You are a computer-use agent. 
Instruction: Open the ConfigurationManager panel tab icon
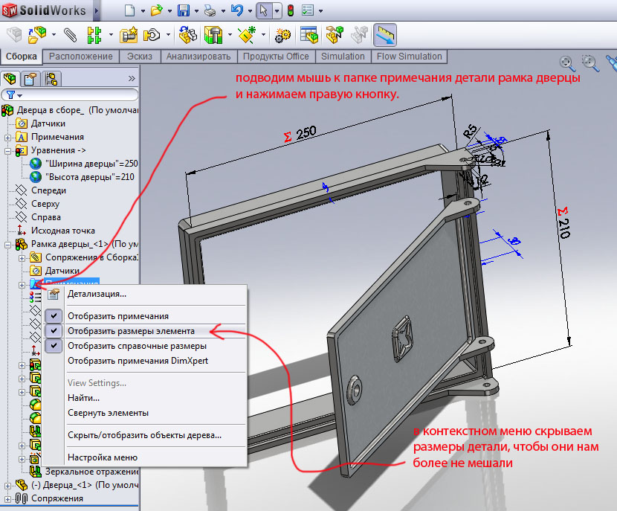tap(51, 79)
